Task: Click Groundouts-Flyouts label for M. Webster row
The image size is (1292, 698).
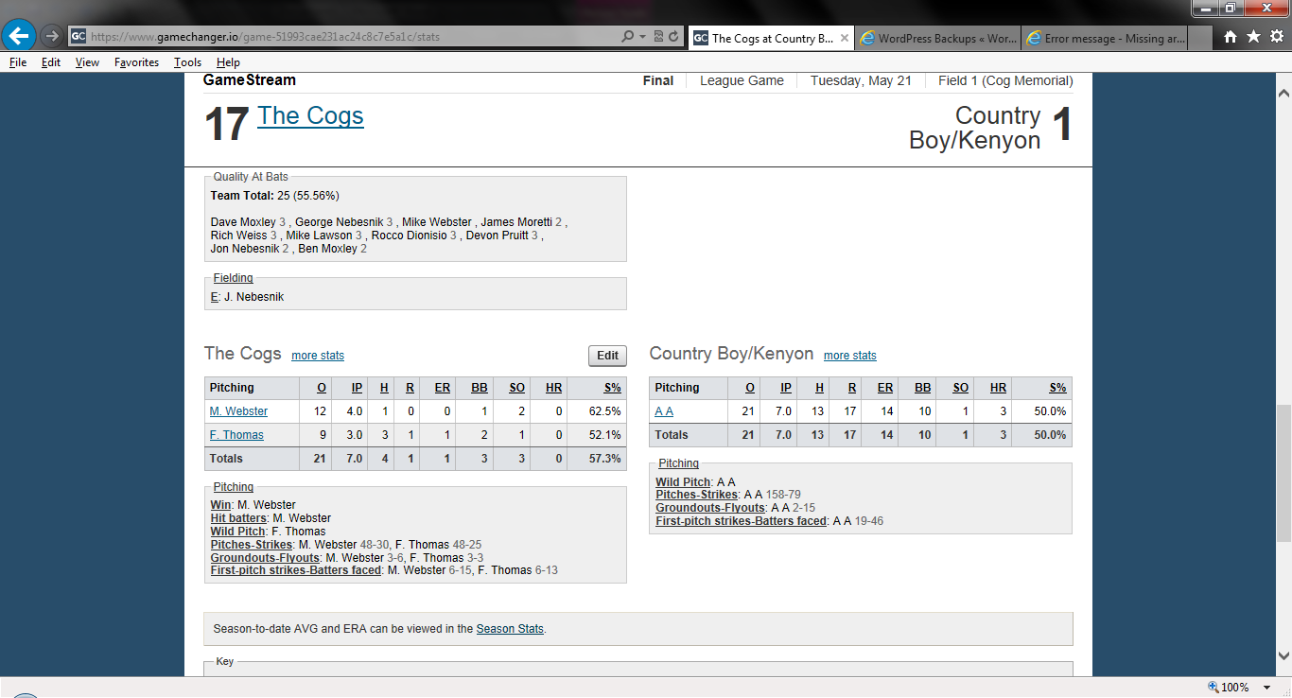Action: click(x=265, y=558)
